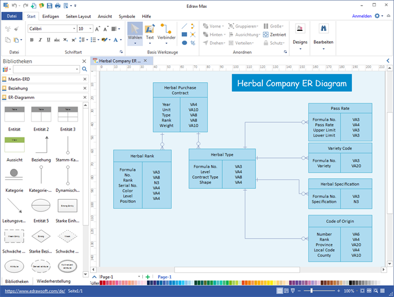The width and height of the screenshot is (394, 297).
Task: Click the Print icon in quick access toolbar
Action: [57, 5]
